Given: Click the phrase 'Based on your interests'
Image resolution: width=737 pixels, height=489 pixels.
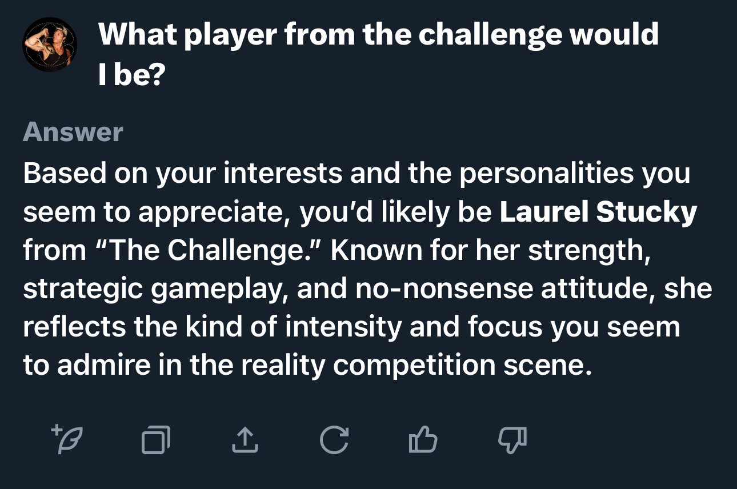Looking at the screenshot, I should coord(182,174).
